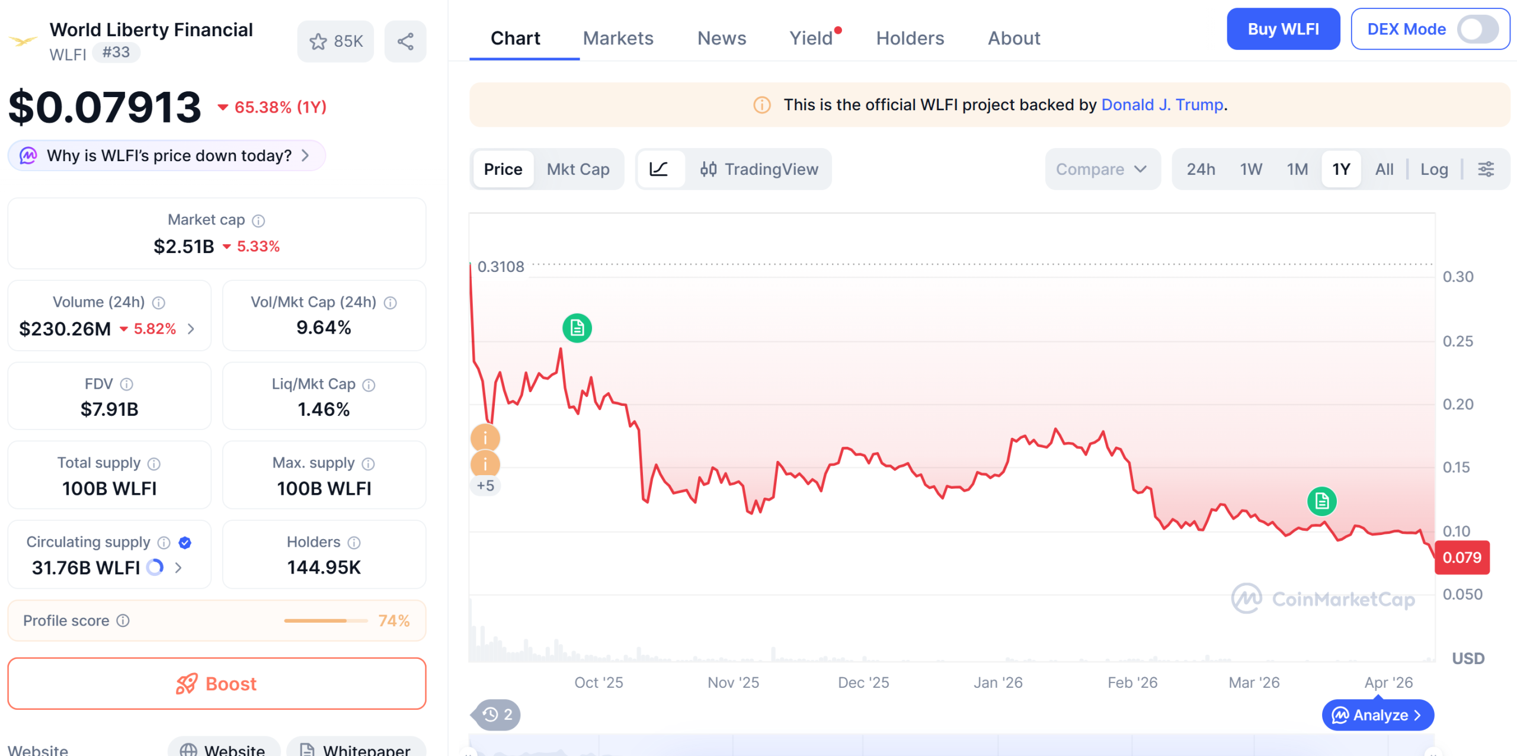Switch to the Holders tab

910,38
